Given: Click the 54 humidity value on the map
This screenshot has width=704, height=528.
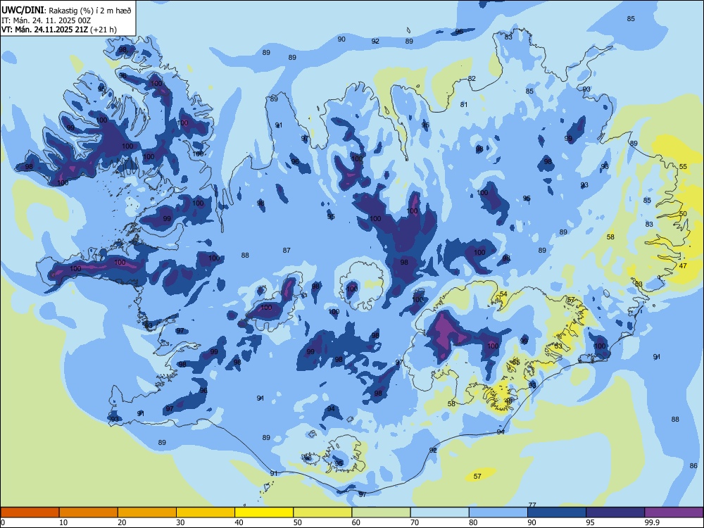Looking at the screenshot, I should 504,294.
